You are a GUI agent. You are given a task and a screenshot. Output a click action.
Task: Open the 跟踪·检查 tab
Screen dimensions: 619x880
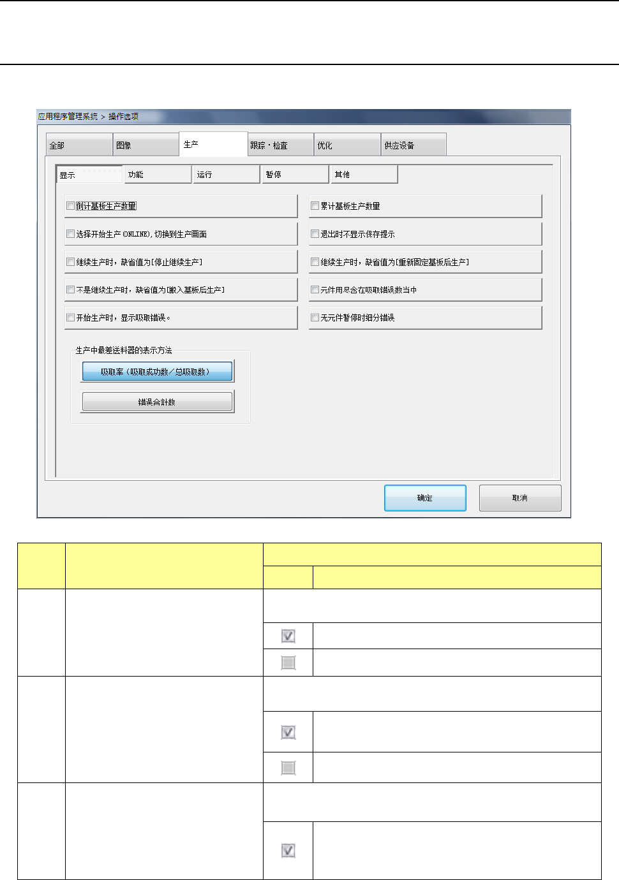tap(280, 145)
